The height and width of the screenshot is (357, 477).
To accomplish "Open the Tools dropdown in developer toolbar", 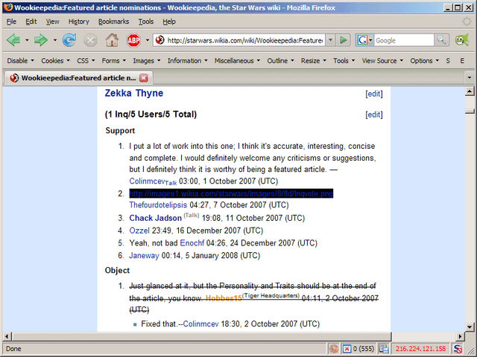I will click(344, 61).
